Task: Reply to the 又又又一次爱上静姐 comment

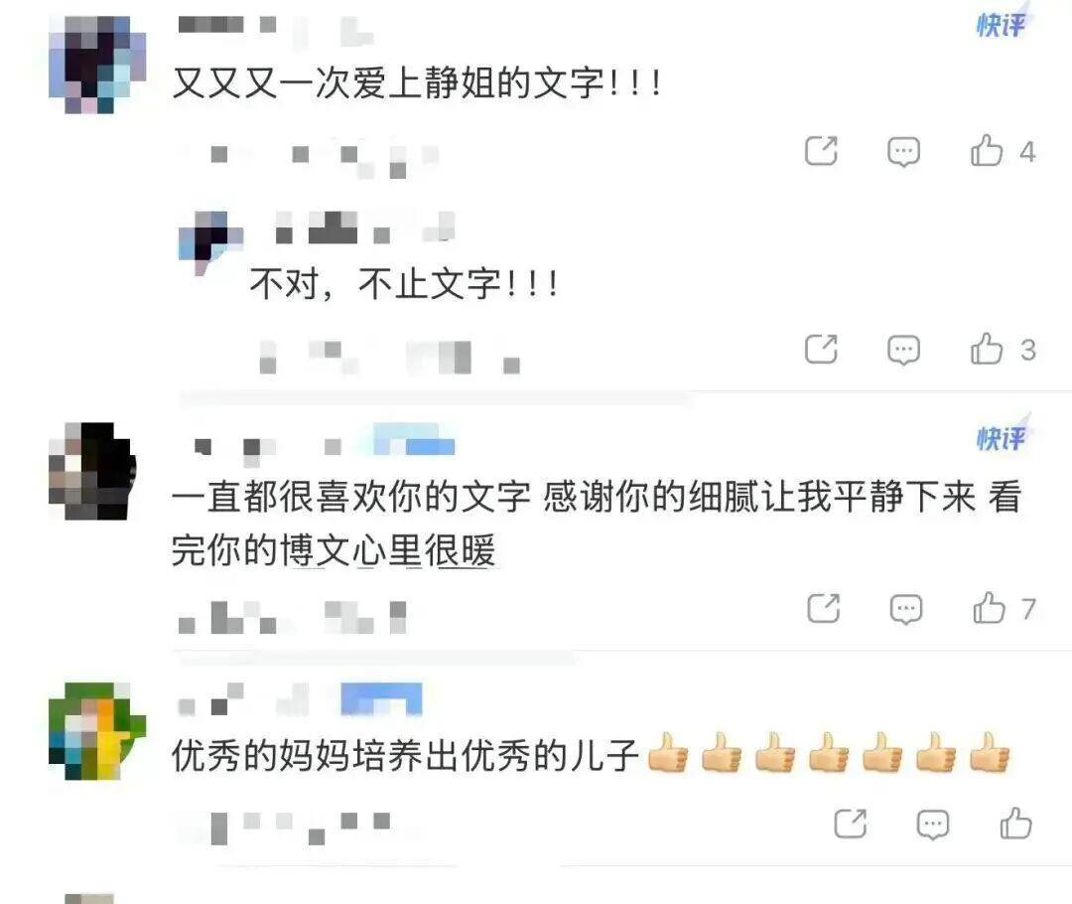Action: tap(903, 151)
